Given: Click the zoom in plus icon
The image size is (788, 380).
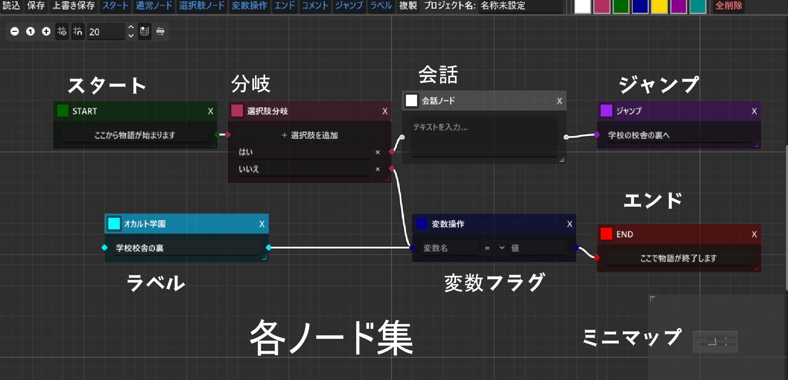Looking at the screenshot, I should (x=46, y=32).
